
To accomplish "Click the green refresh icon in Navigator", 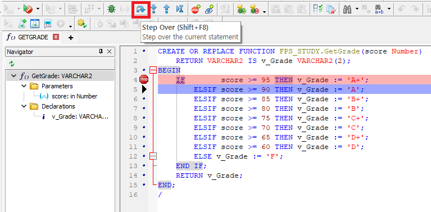I will [12, 64].
